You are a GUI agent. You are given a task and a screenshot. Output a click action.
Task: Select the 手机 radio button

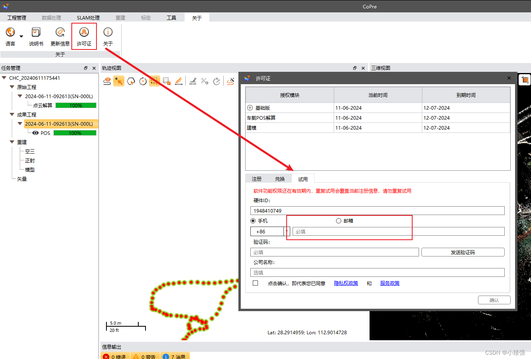(x=253, y=221)
